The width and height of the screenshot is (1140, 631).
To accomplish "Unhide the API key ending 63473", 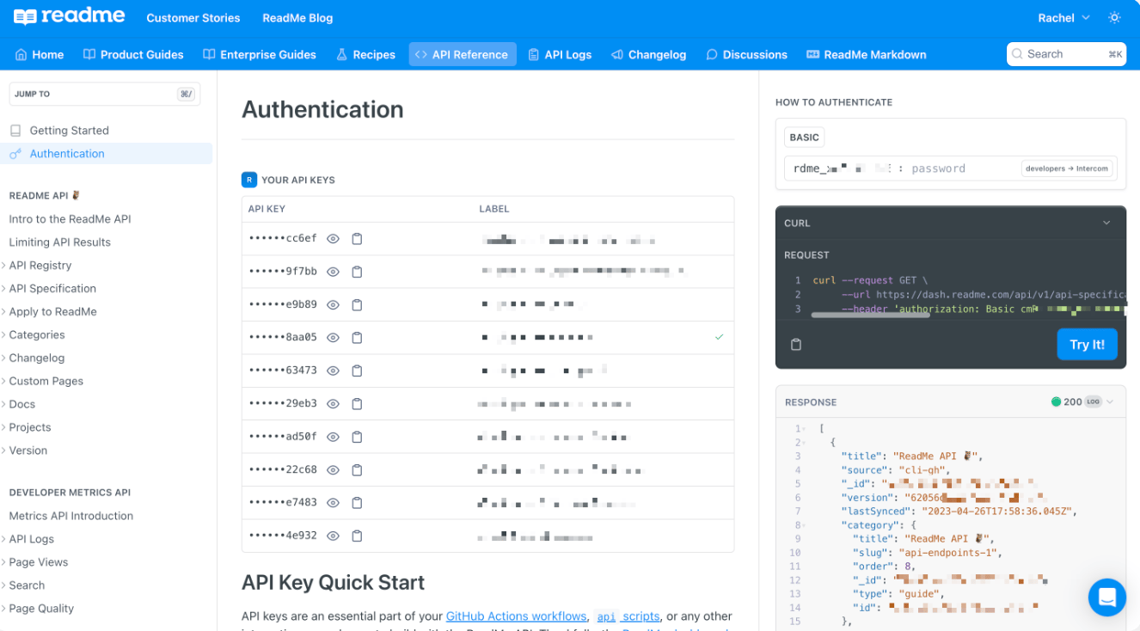I will tap(333, 371).
